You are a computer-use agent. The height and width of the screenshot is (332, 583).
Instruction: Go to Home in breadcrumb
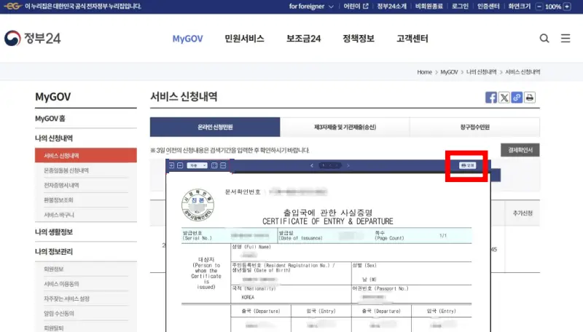(x=424, y=72)
